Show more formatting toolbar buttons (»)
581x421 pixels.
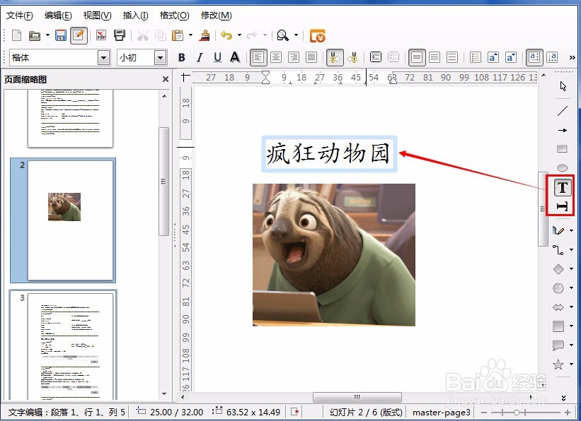point(572,58)
